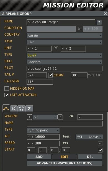Toggle the COMM checkbox
This screenshot has height=171, width=108.
[50, 75]
